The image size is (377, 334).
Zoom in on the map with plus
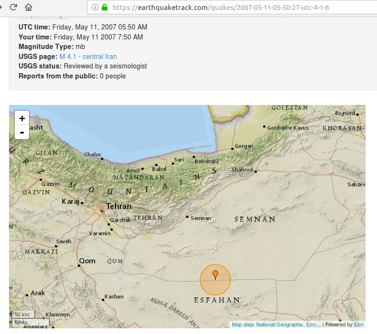pos(22,118)
